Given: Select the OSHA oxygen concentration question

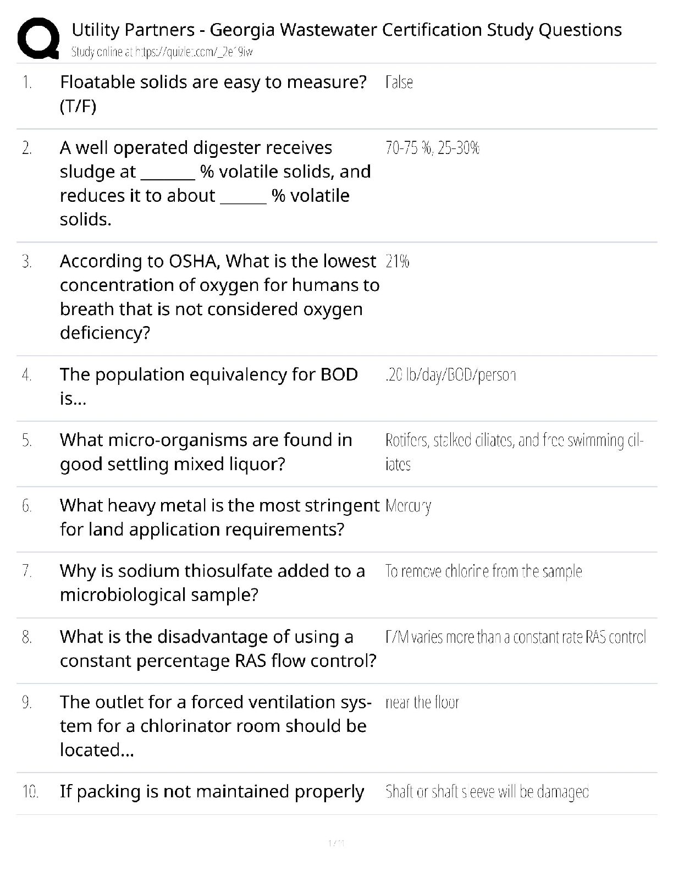Looking at the screenshot, I should click(219, 296).
